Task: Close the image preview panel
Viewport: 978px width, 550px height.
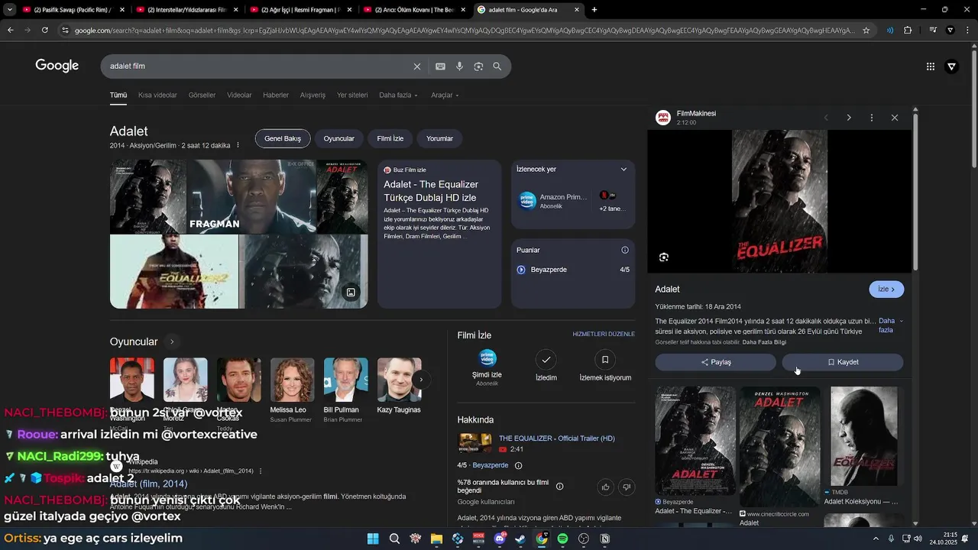Action: 895,118
